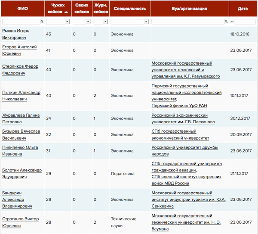Image resolution: width=258 pixels, height=234 pixels.
Task: Sort by Специальность column header
Action: tap(128, 8)
